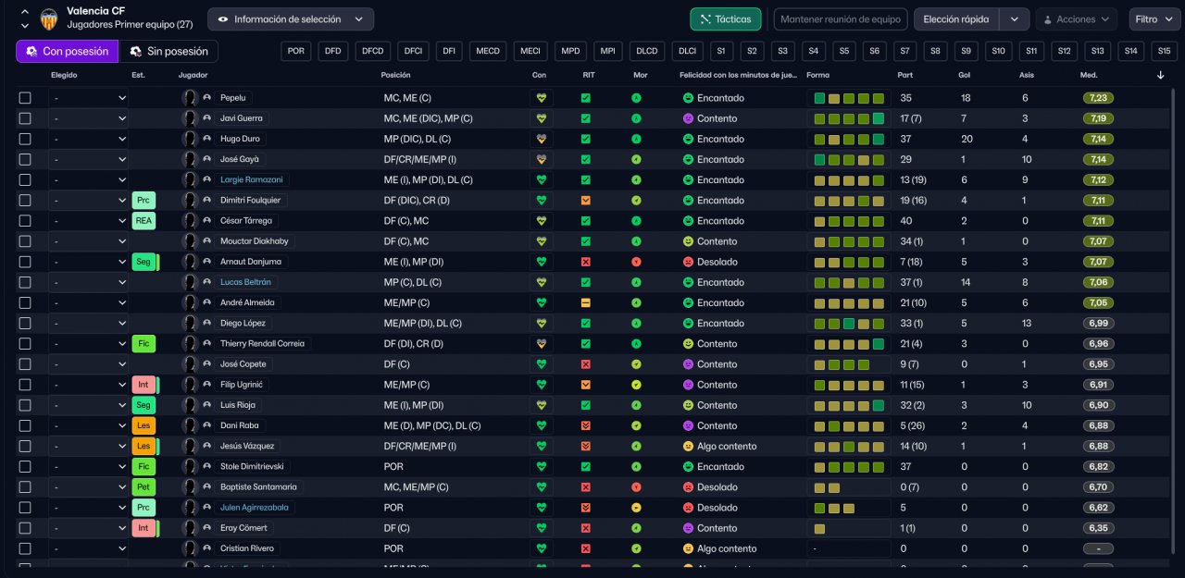Click the 'Seg' status badge next to Luis Rioja
Screen dimensions: 1185x578
(x=143, y=405)
